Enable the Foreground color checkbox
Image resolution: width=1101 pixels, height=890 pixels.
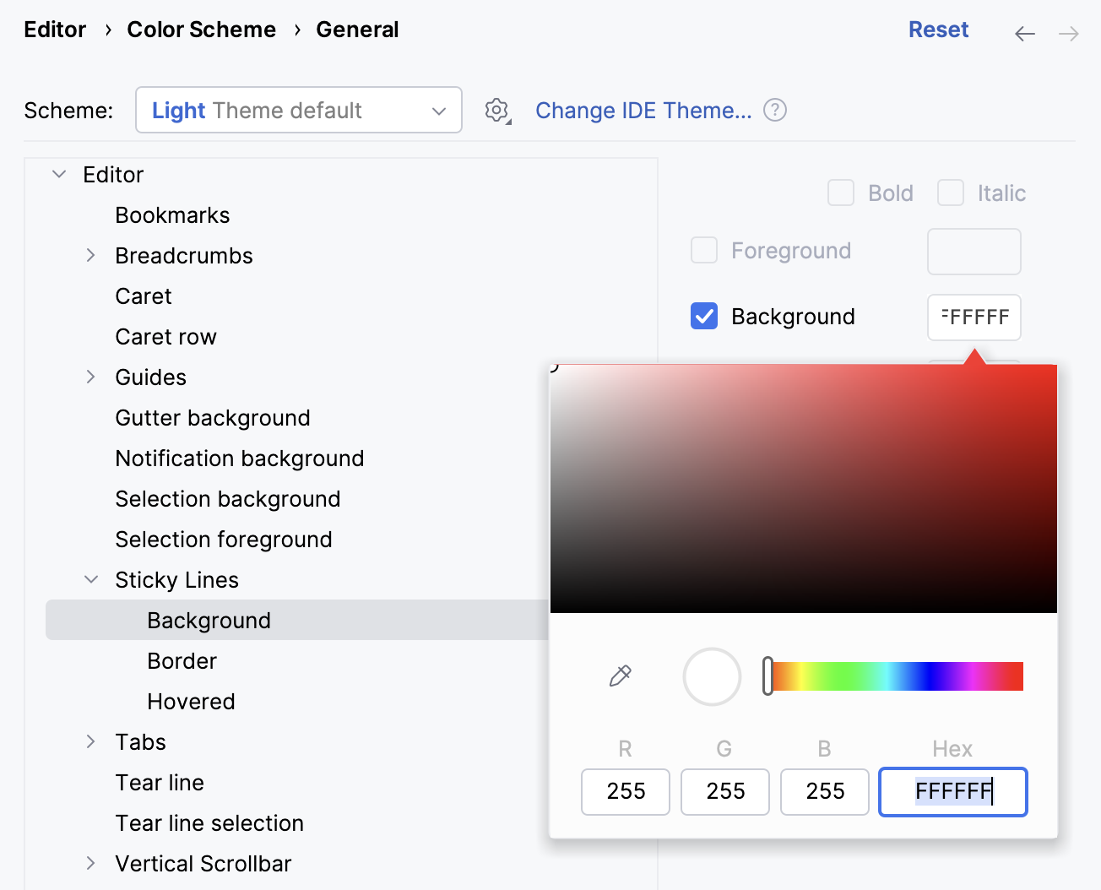point(703,250)
